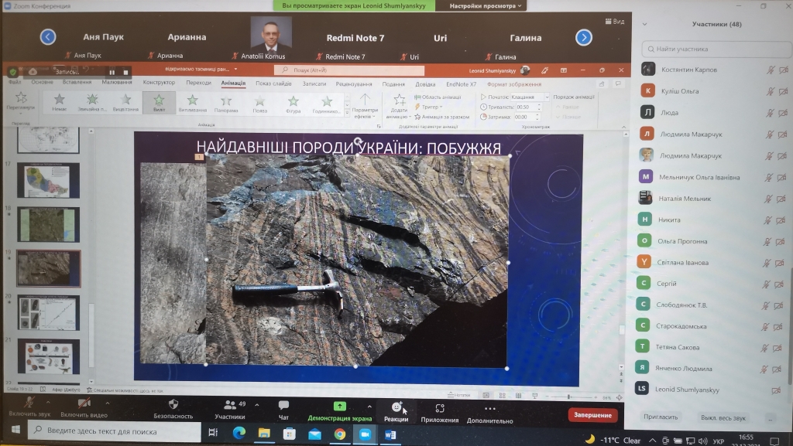Open the Показ слайдів ribbon tab
This screenshot has height=446, width=793.
pyautogui.click(x=273, y=83)
